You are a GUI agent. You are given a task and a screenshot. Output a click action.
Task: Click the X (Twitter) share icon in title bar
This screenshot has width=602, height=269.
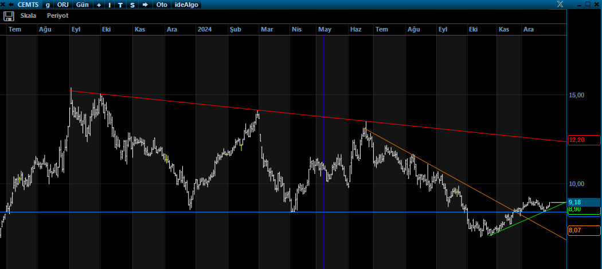pyautogui.click(x=560, y=4)
